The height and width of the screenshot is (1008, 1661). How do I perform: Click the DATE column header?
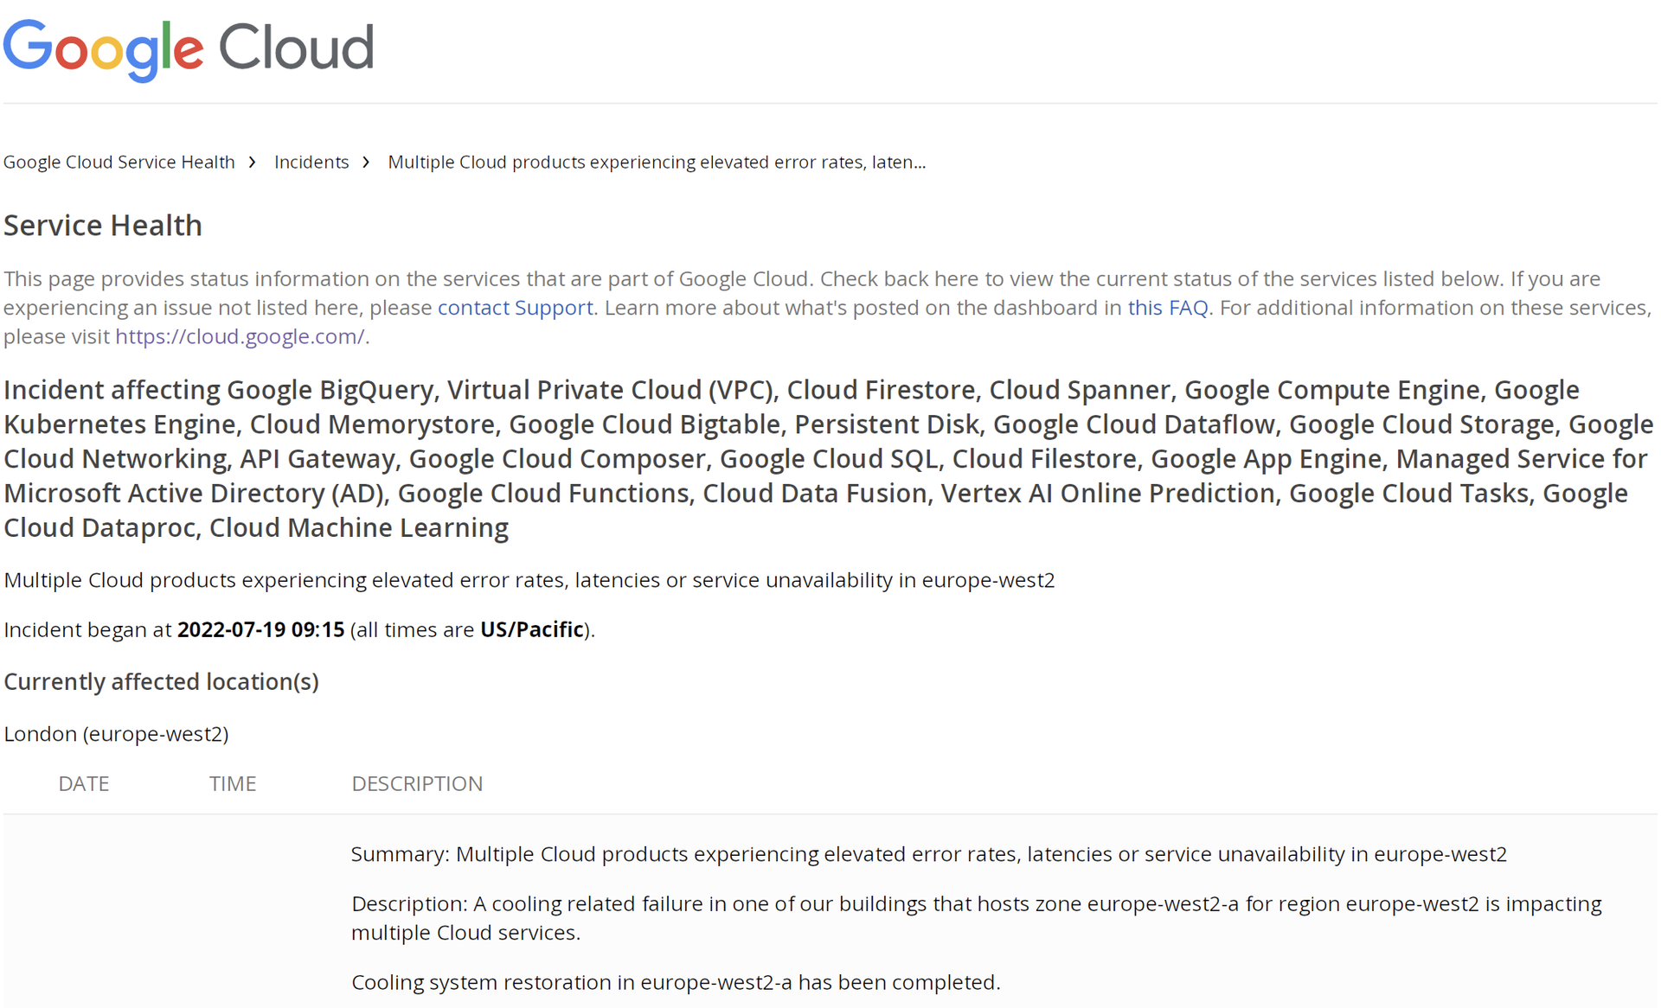pyautogui.click(x=84, y=783)
